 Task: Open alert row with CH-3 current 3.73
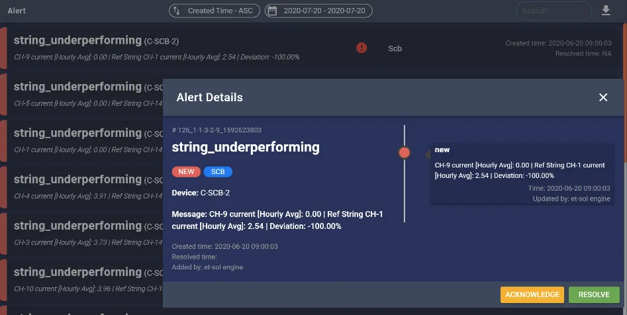coord(82,234)
